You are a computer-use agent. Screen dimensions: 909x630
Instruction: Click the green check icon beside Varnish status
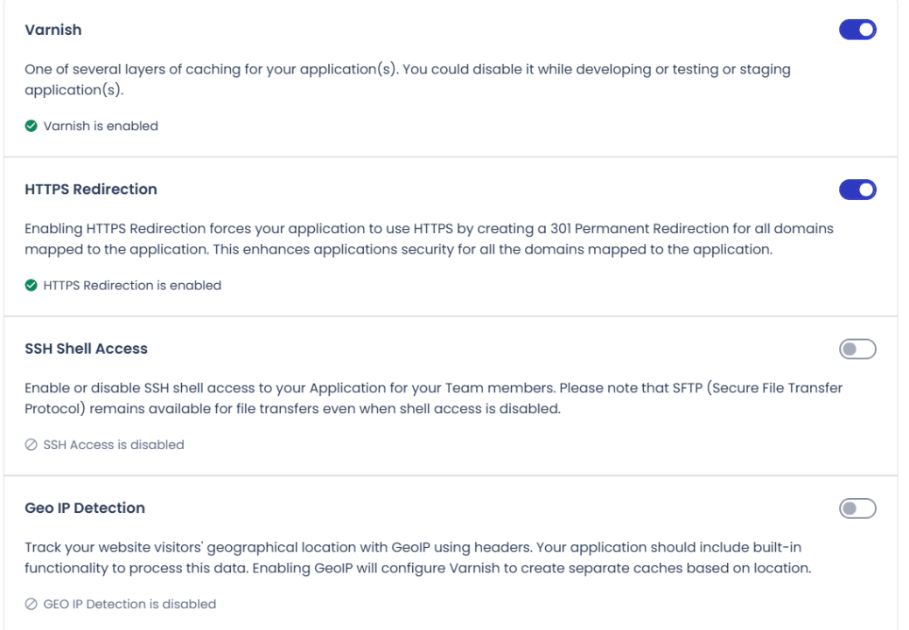pos(31,126)
